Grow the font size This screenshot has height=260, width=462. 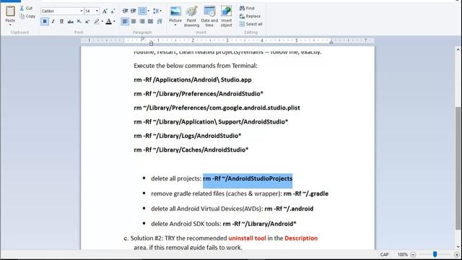click(105, 12)
